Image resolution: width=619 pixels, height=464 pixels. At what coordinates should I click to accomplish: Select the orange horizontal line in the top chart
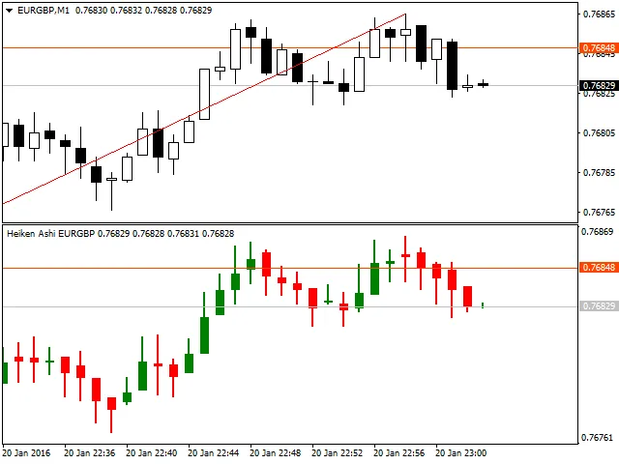pyautogui.click(x=290, y=47)
